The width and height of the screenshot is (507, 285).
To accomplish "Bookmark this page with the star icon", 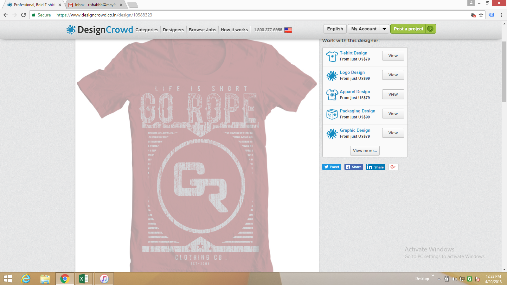I will [x=481, y=15].
